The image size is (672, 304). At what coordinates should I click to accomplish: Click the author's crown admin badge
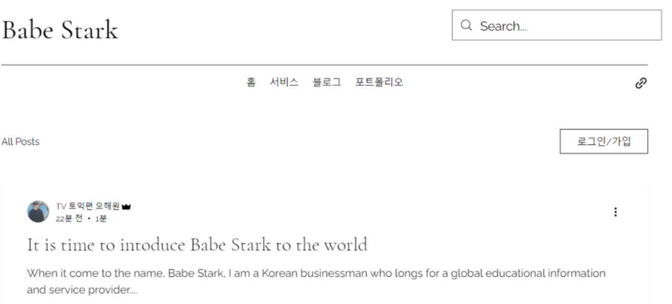point(127,206)
